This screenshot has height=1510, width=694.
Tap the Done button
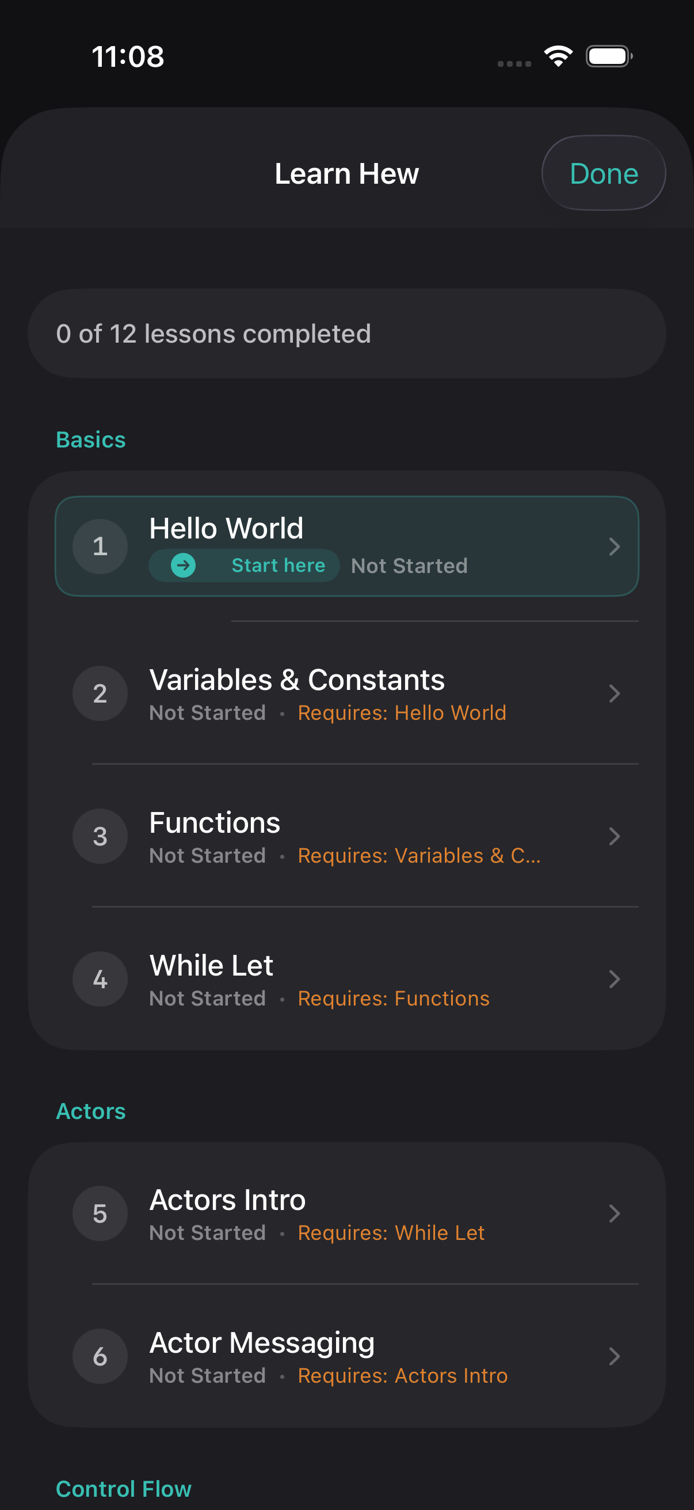point(603,173)
